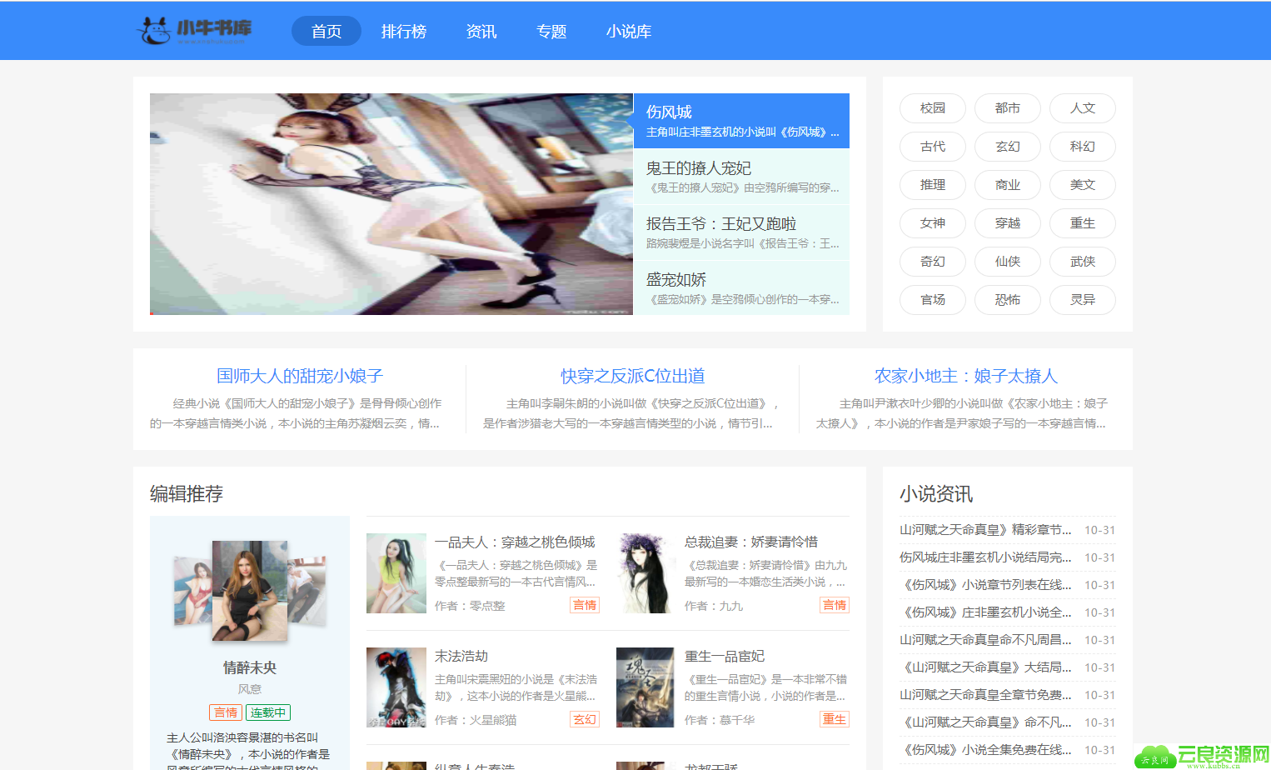The height and width of the screenshot is (770, 1271).
Task: Choose the 都市 category tag
Action: point(1008,108)
